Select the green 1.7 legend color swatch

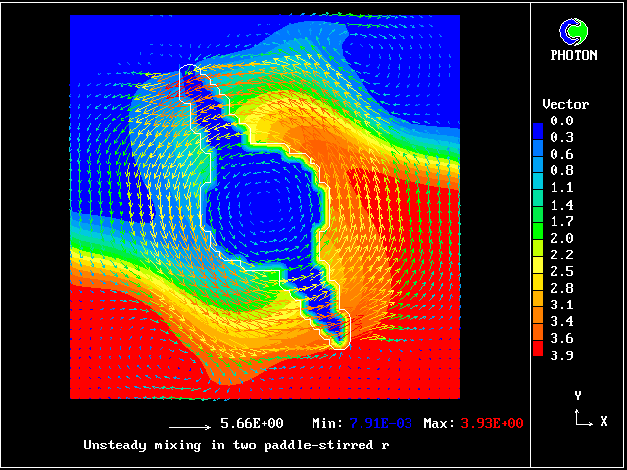[x=537, y=220]
